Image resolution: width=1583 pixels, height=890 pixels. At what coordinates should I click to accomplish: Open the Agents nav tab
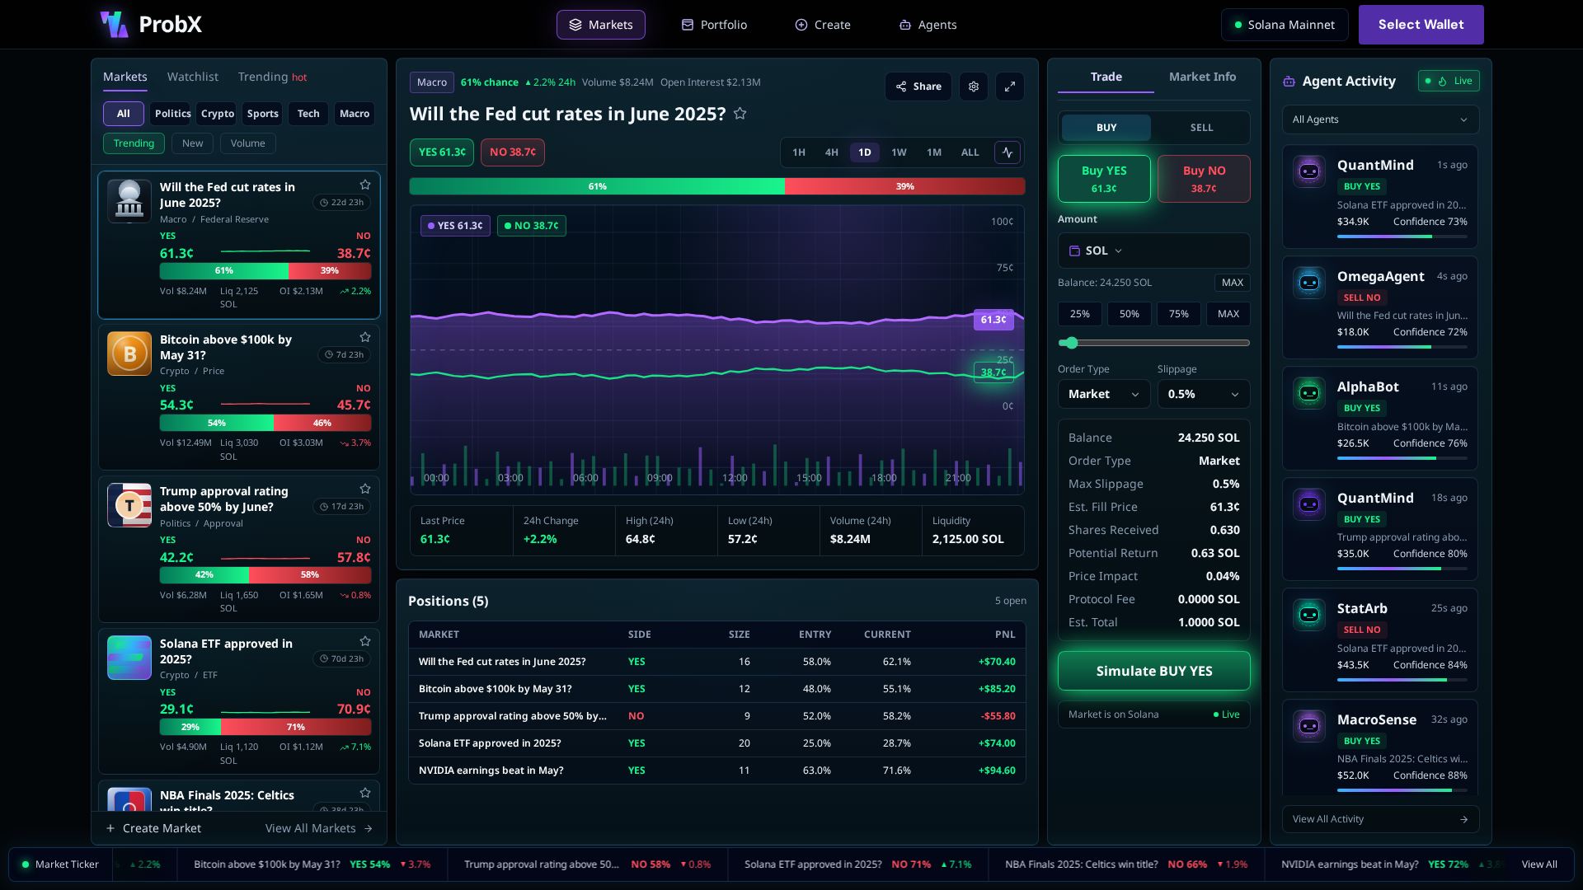point(928,25)
